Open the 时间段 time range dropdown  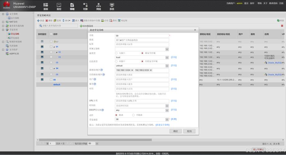pos(167,106)
